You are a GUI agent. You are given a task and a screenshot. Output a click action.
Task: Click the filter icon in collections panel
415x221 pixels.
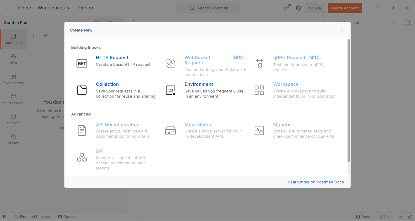(x=45, y=36)
